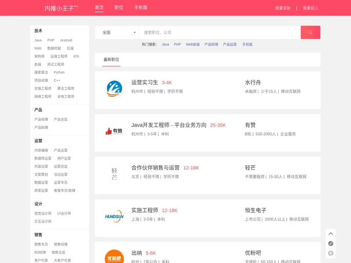Select the 最新职位 tab
The image size is (351, 263).
[111, 59]
